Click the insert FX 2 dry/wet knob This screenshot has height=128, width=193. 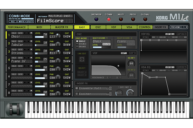[x=130, y=93]
